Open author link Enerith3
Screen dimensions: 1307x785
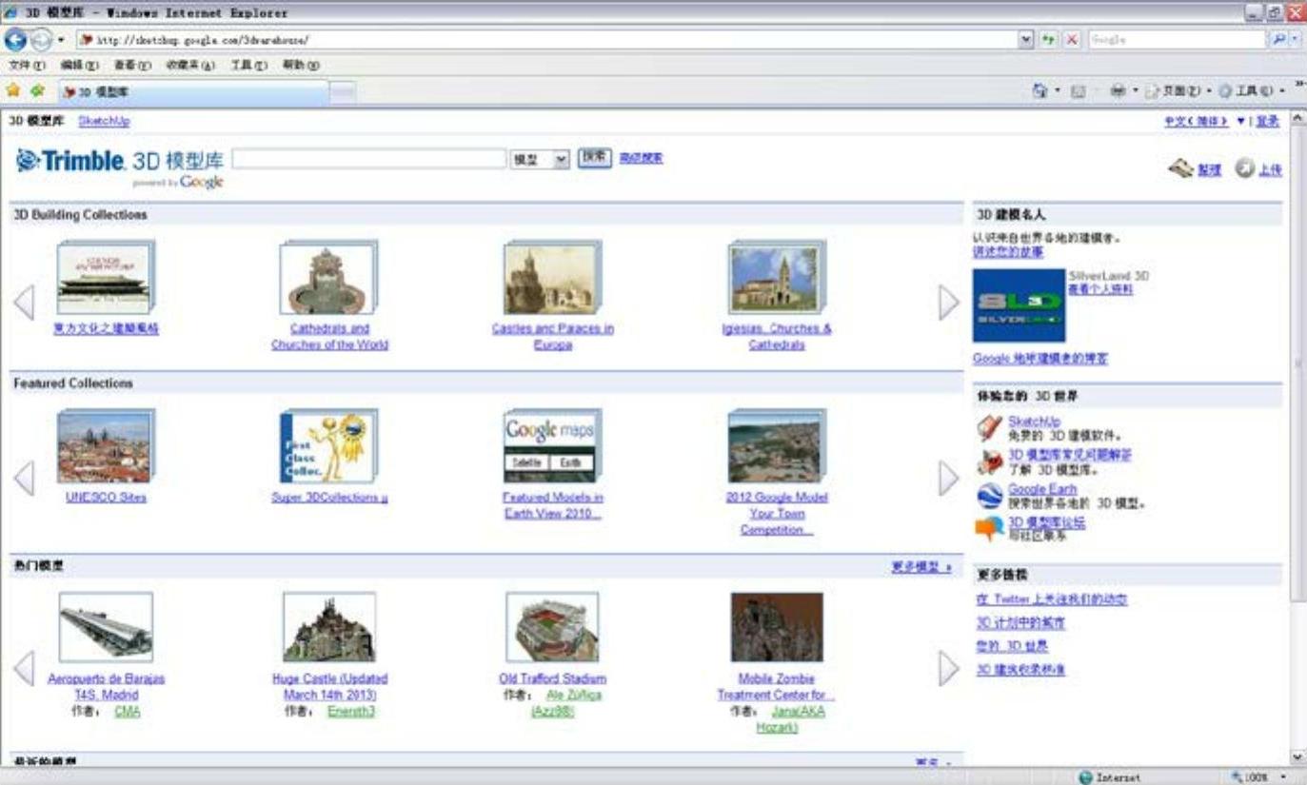[x=351, y=711]
